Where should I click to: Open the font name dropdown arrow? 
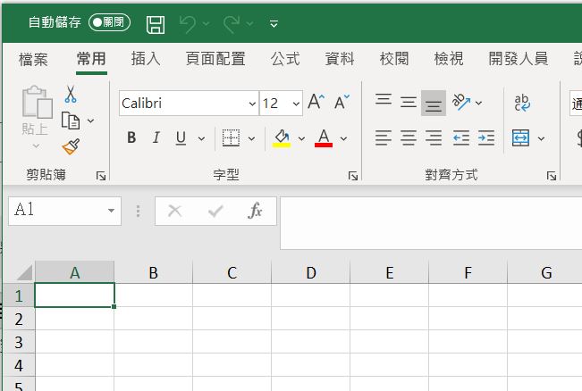(252, 104)
